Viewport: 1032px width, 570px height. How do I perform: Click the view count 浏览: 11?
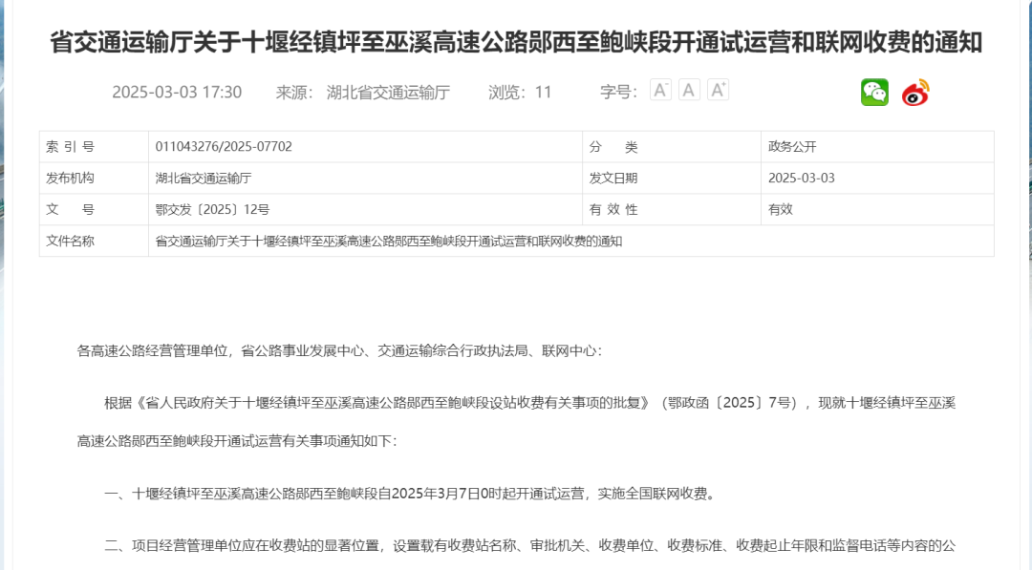click(x=520, y=93)
